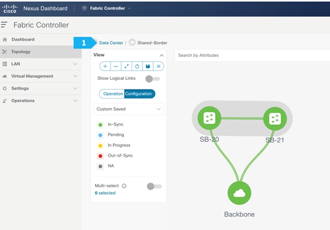The image size is (330, 230).
Task: Open the Custom Saved layout dropdown
Action: pyautogui.click(x=129, y=109)
